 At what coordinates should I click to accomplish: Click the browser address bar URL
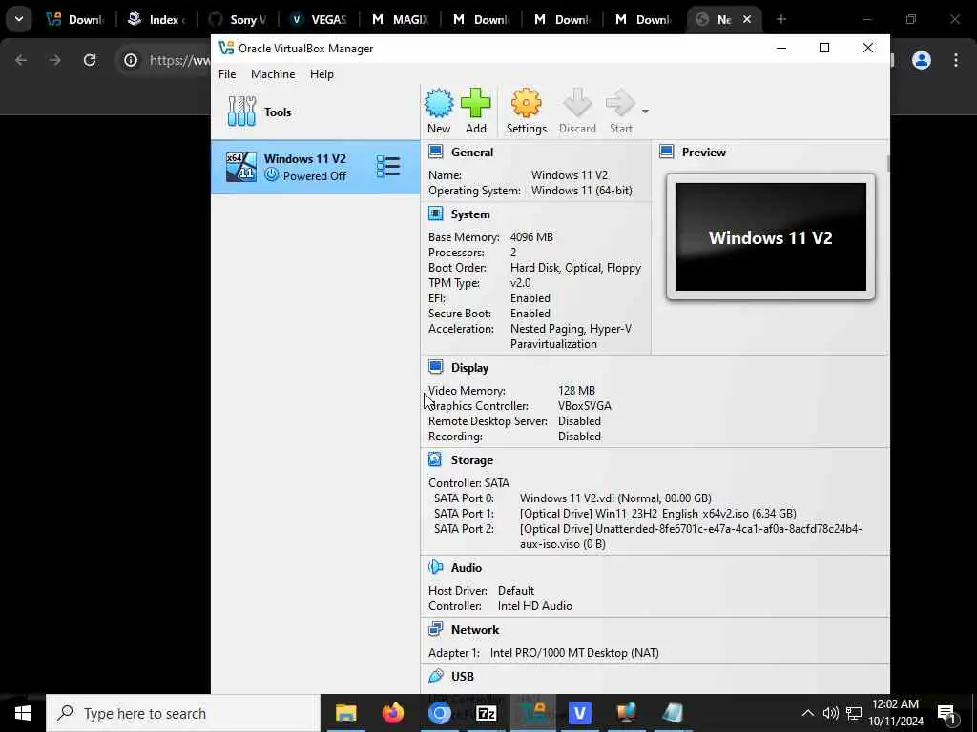pos(179,60)
